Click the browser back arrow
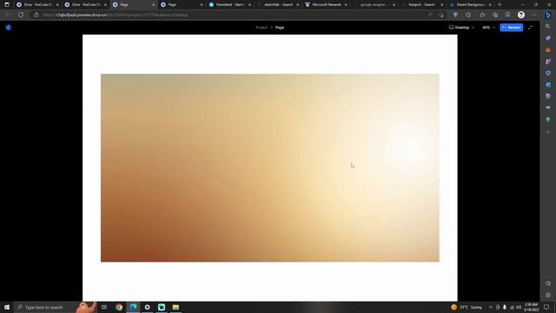This screenshot has width=556, height=313. point(8,15)
